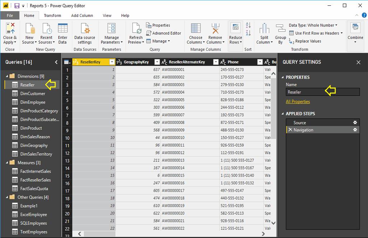Collapse the Dimensions folder group
Screen dimensions: 368x238
pyautogui.click(x=8, y=76)
